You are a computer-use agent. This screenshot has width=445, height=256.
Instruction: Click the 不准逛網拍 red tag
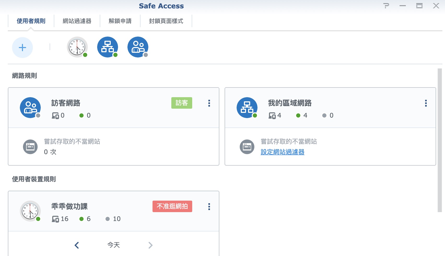[172, 206]
